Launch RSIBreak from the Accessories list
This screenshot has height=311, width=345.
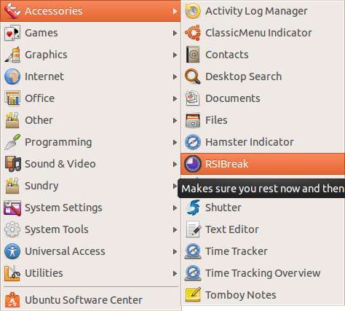(263, 164)
